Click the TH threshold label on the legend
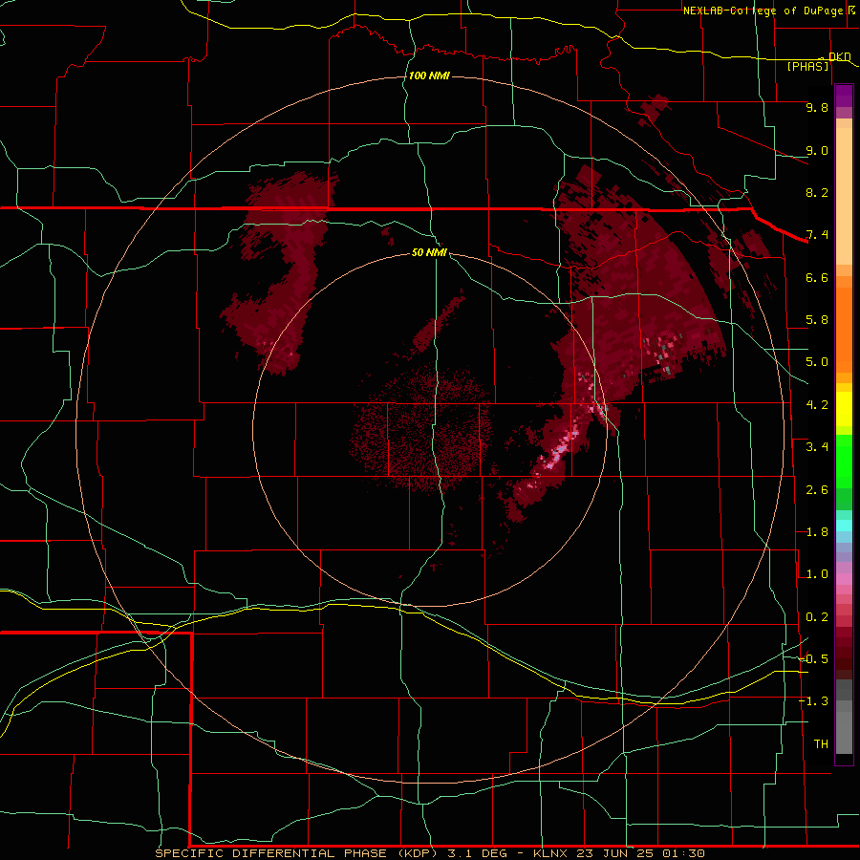860x860 pixels. (x=821, y=744)
